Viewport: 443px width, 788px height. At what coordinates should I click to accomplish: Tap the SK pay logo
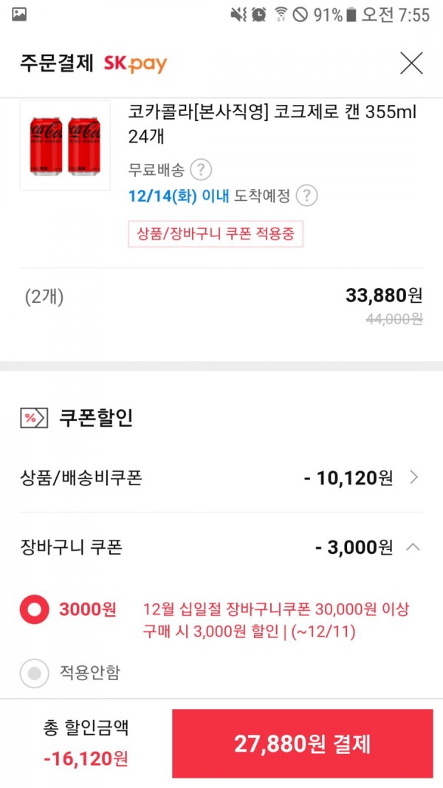[x=135, y=64]
